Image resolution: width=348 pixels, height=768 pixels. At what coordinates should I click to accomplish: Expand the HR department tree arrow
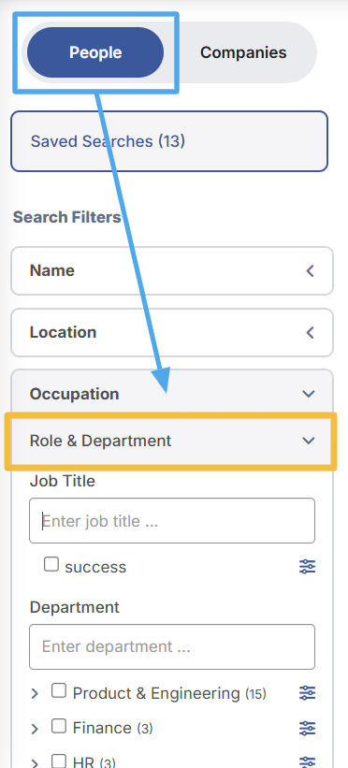[x=35, y=762]
